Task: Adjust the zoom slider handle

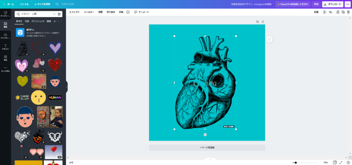Action: click(296, 163)
